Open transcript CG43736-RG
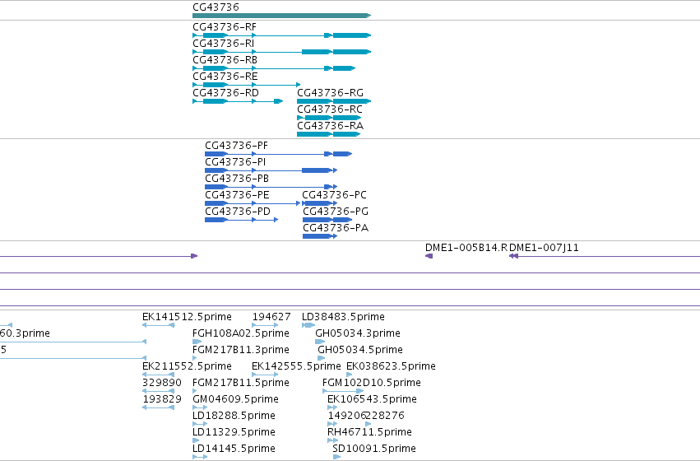The height and width of the screenshot is (461, 700). (x=331, y=93)
